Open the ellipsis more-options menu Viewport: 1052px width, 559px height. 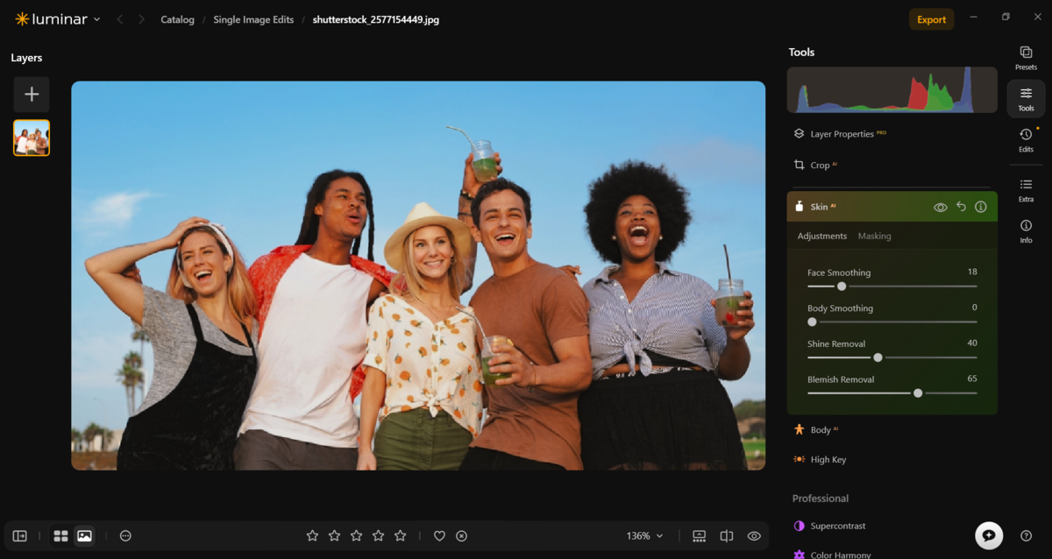click(125, 535)
